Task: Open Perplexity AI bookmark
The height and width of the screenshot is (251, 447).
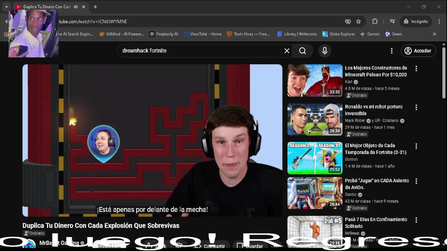Action: 164,34
